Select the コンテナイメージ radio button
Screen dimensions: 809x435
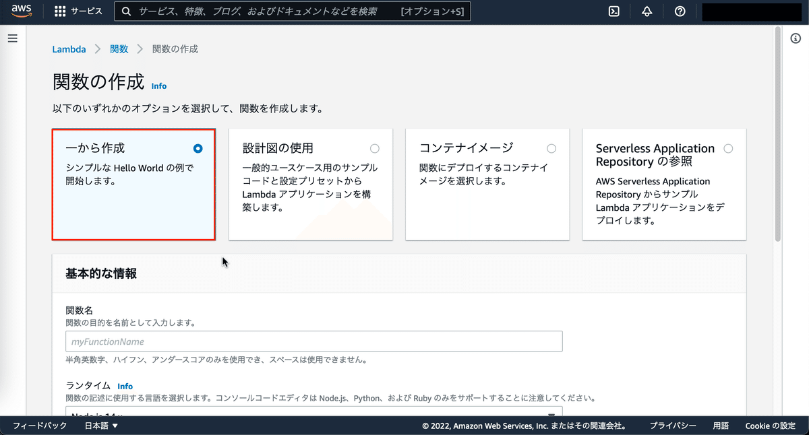coord(551,149)
